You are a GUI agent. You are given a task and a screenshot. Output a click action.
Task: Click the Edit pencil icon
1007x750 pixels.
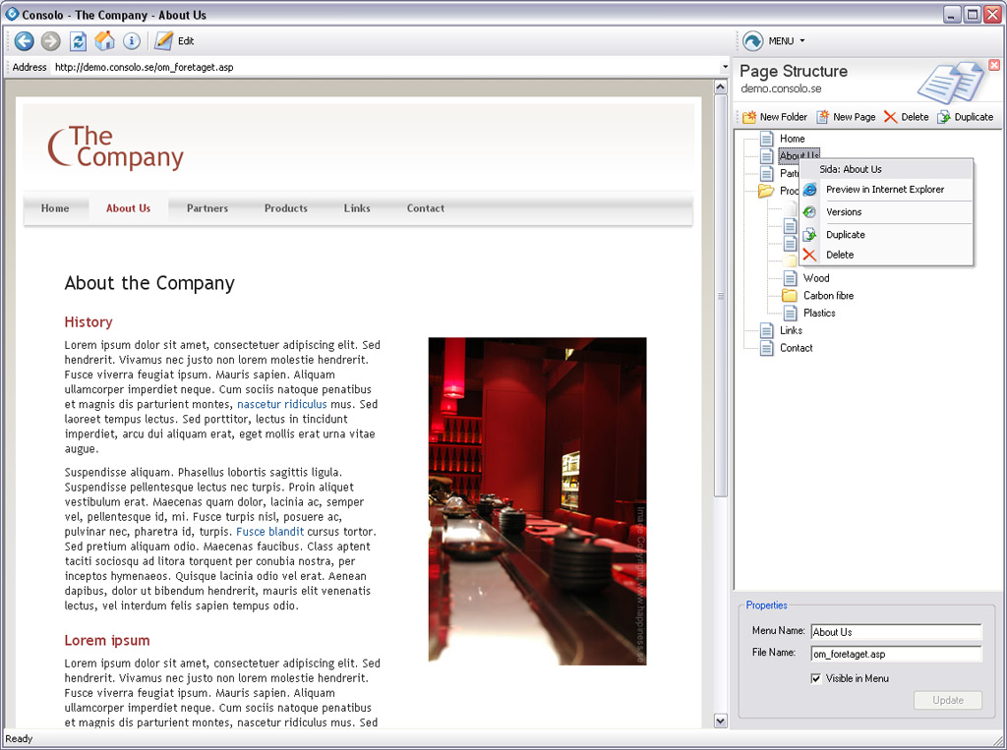pyautogui.click(x=164, y=40)
